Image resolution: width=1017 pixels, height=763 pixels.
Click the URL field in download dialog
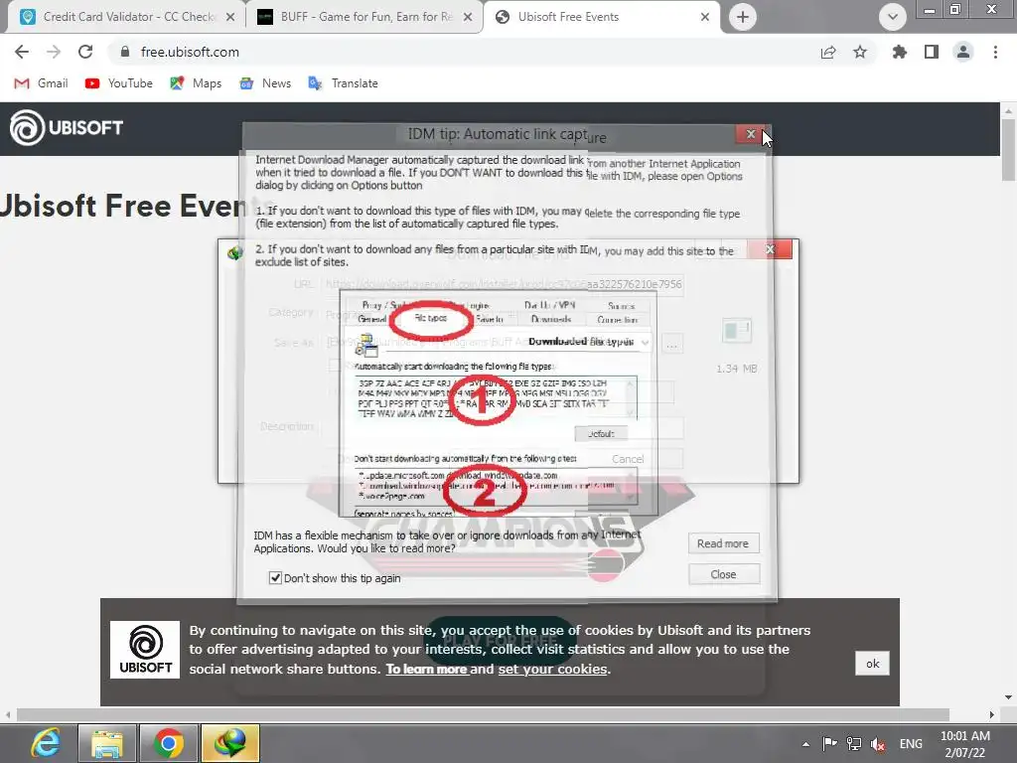[504, 284]
